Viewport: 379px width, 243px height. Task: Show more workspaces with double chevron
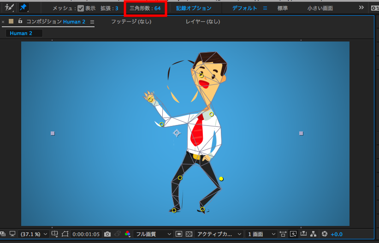[x=361, y=7]
